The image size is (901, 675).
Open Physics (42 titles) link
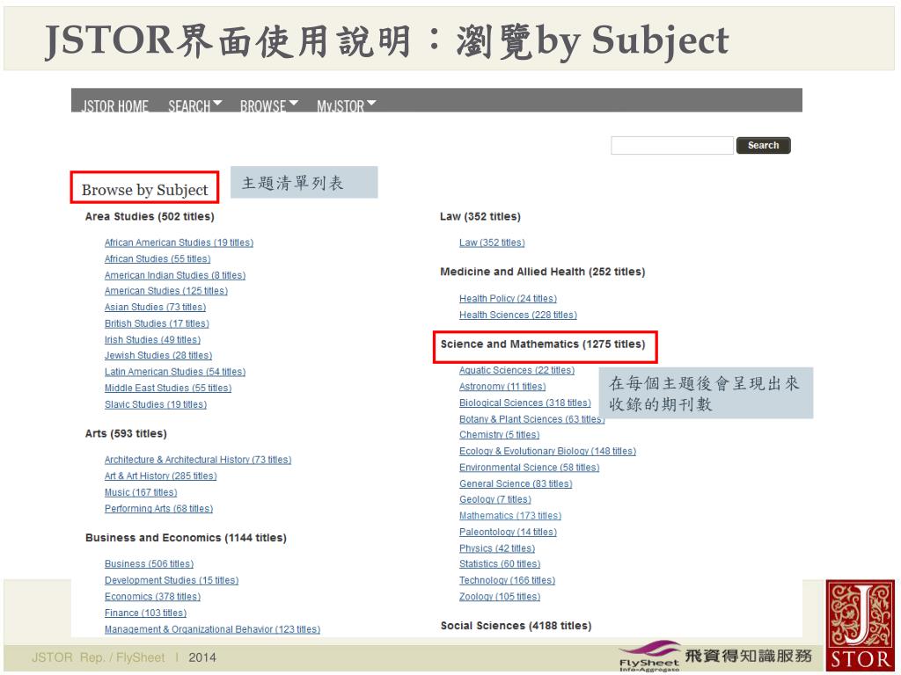tap(497, 548)
